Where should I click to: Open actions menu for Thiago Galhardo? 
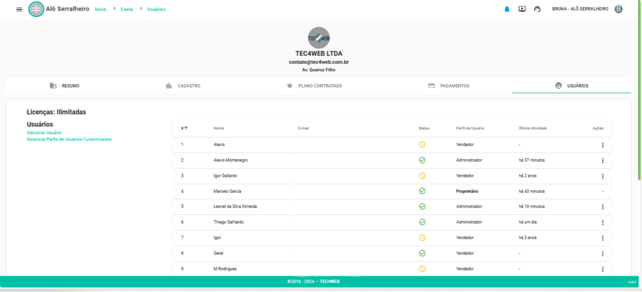603,222
